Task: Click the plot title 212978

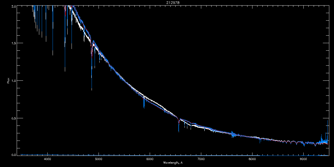Action: 173,3
